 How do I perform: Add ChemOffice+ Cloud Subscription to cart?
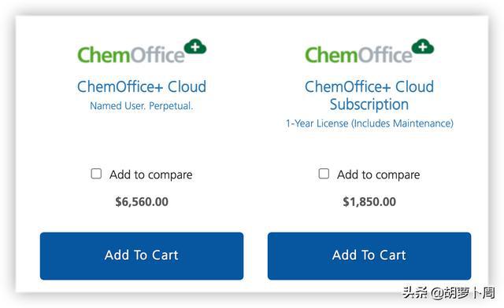pyautogui.click(x=369, y=256)
